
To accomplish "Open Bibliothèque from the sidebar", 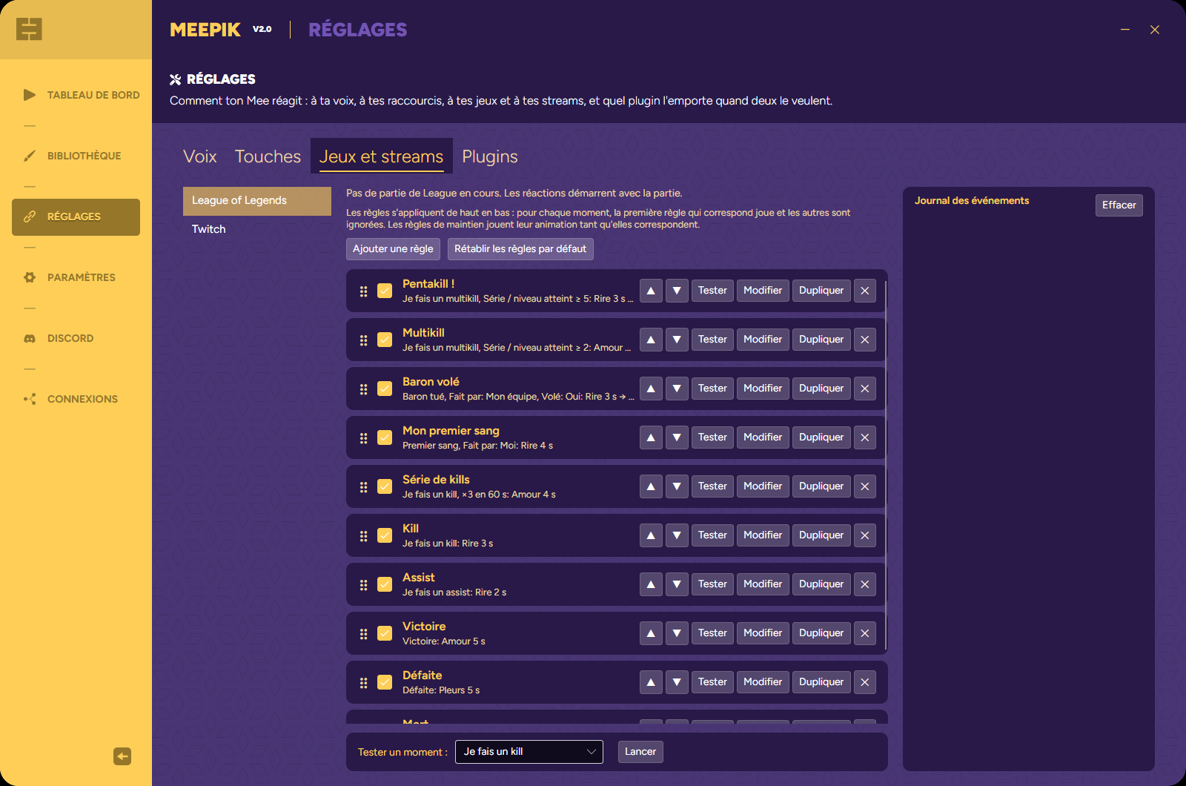I will (x=76, y=156).
